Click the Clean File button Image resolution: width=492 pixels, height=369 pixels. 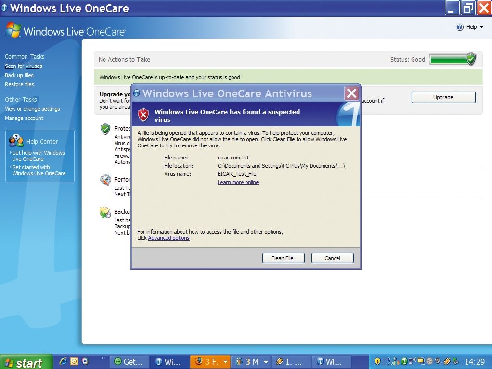283,258
